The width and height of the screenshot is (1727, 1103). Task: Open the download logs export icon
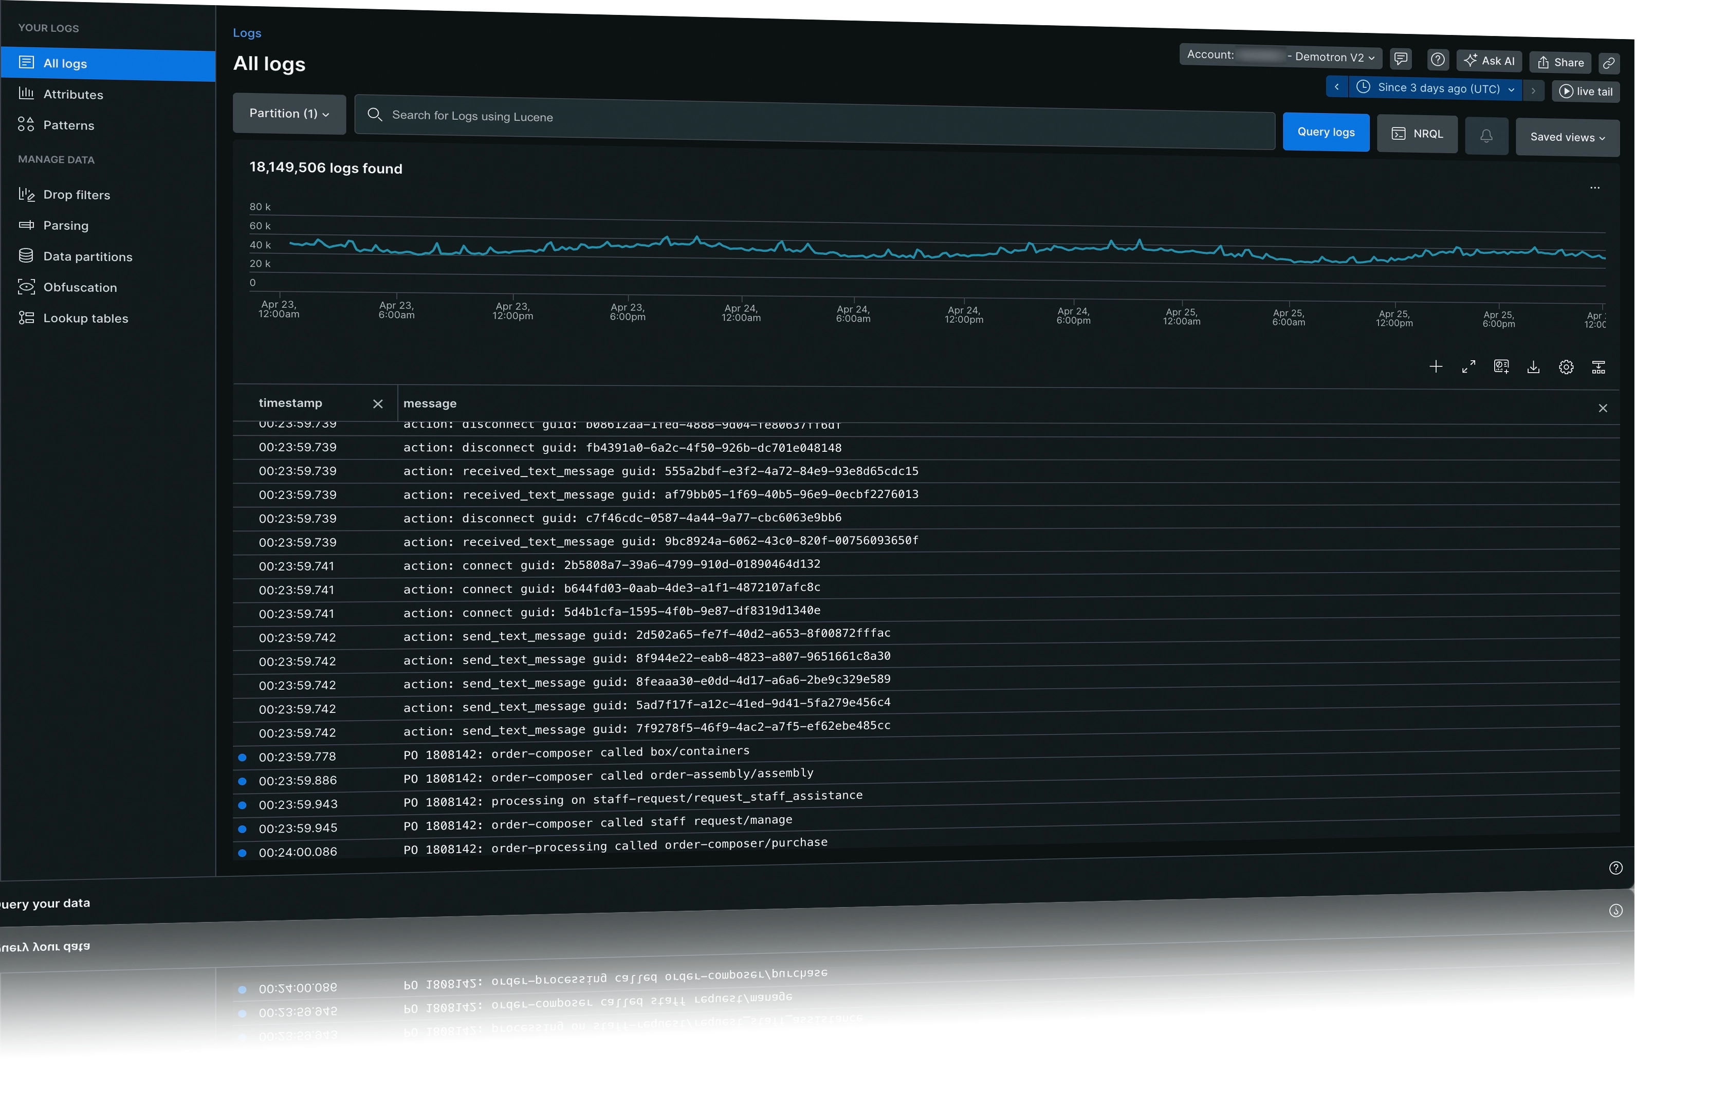[1533, 366]
